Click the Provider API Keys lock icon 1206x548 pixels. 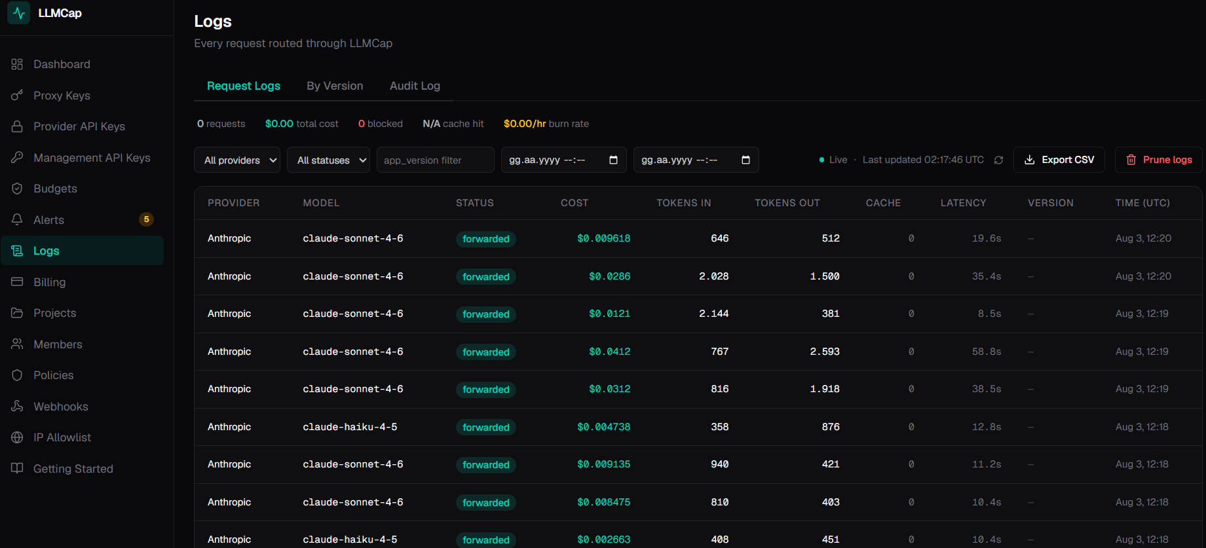click(x=17, y=126)
